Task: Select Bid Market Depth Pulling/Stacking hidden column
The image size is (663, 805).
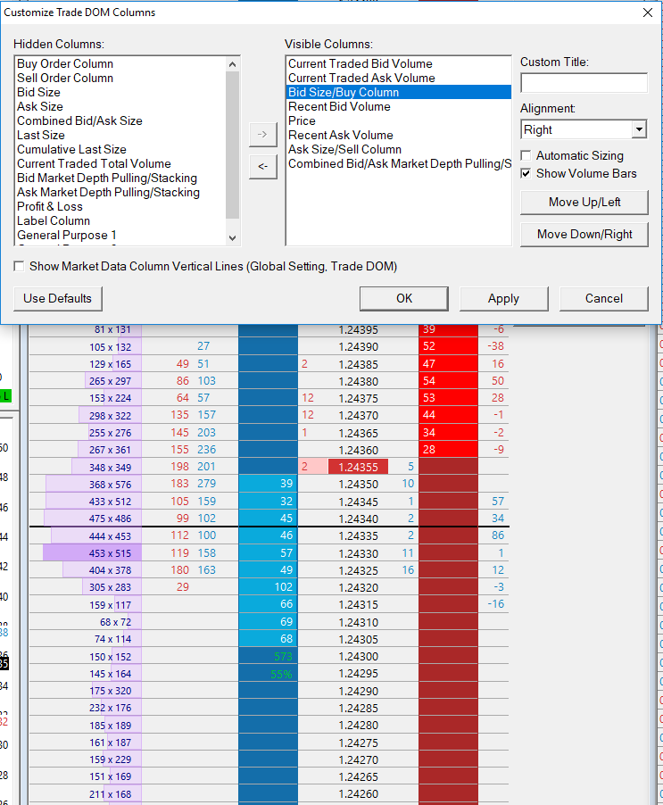Action: click(x=108, y=178)
